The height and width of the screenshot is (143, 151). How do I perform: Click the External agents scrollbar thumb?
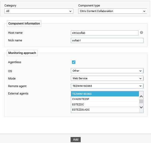[141, 101]
